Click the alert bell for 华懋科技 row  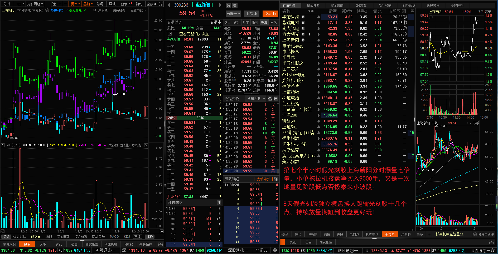[x=318, y=17]
